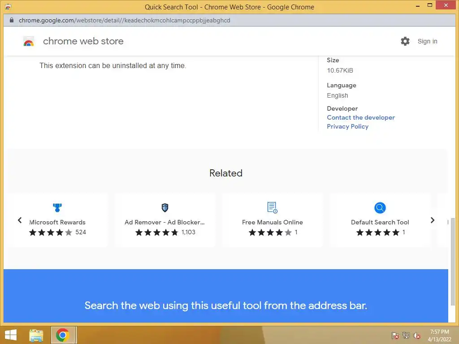Click the vertical page scrollbar thumb
The height and width of the screenshot is (344, 459).
tap(453, 262)
